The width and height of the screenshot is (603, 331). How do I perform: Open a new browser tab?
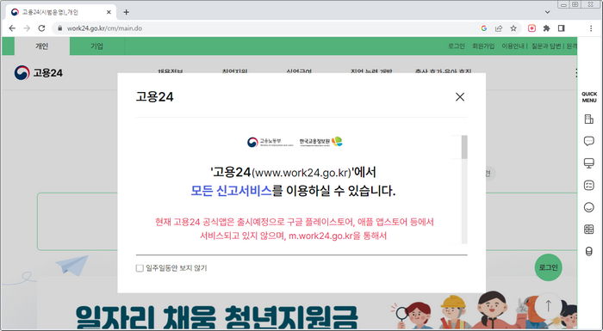126,12
